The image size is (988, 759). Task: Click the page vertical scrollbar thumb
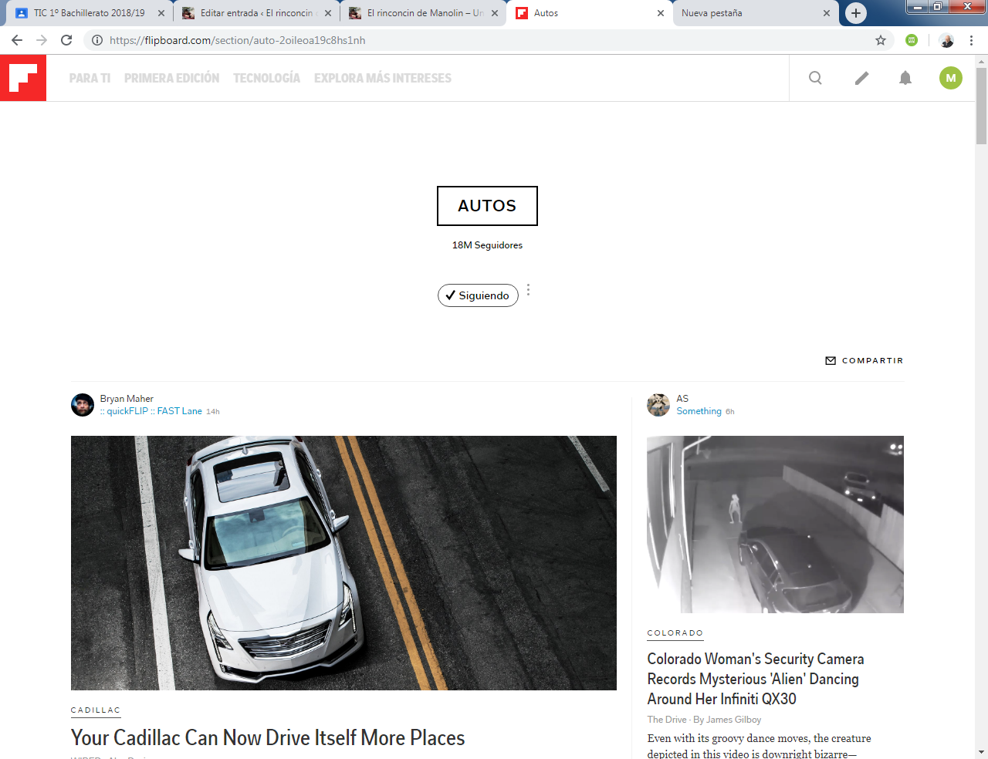point(981,106)
